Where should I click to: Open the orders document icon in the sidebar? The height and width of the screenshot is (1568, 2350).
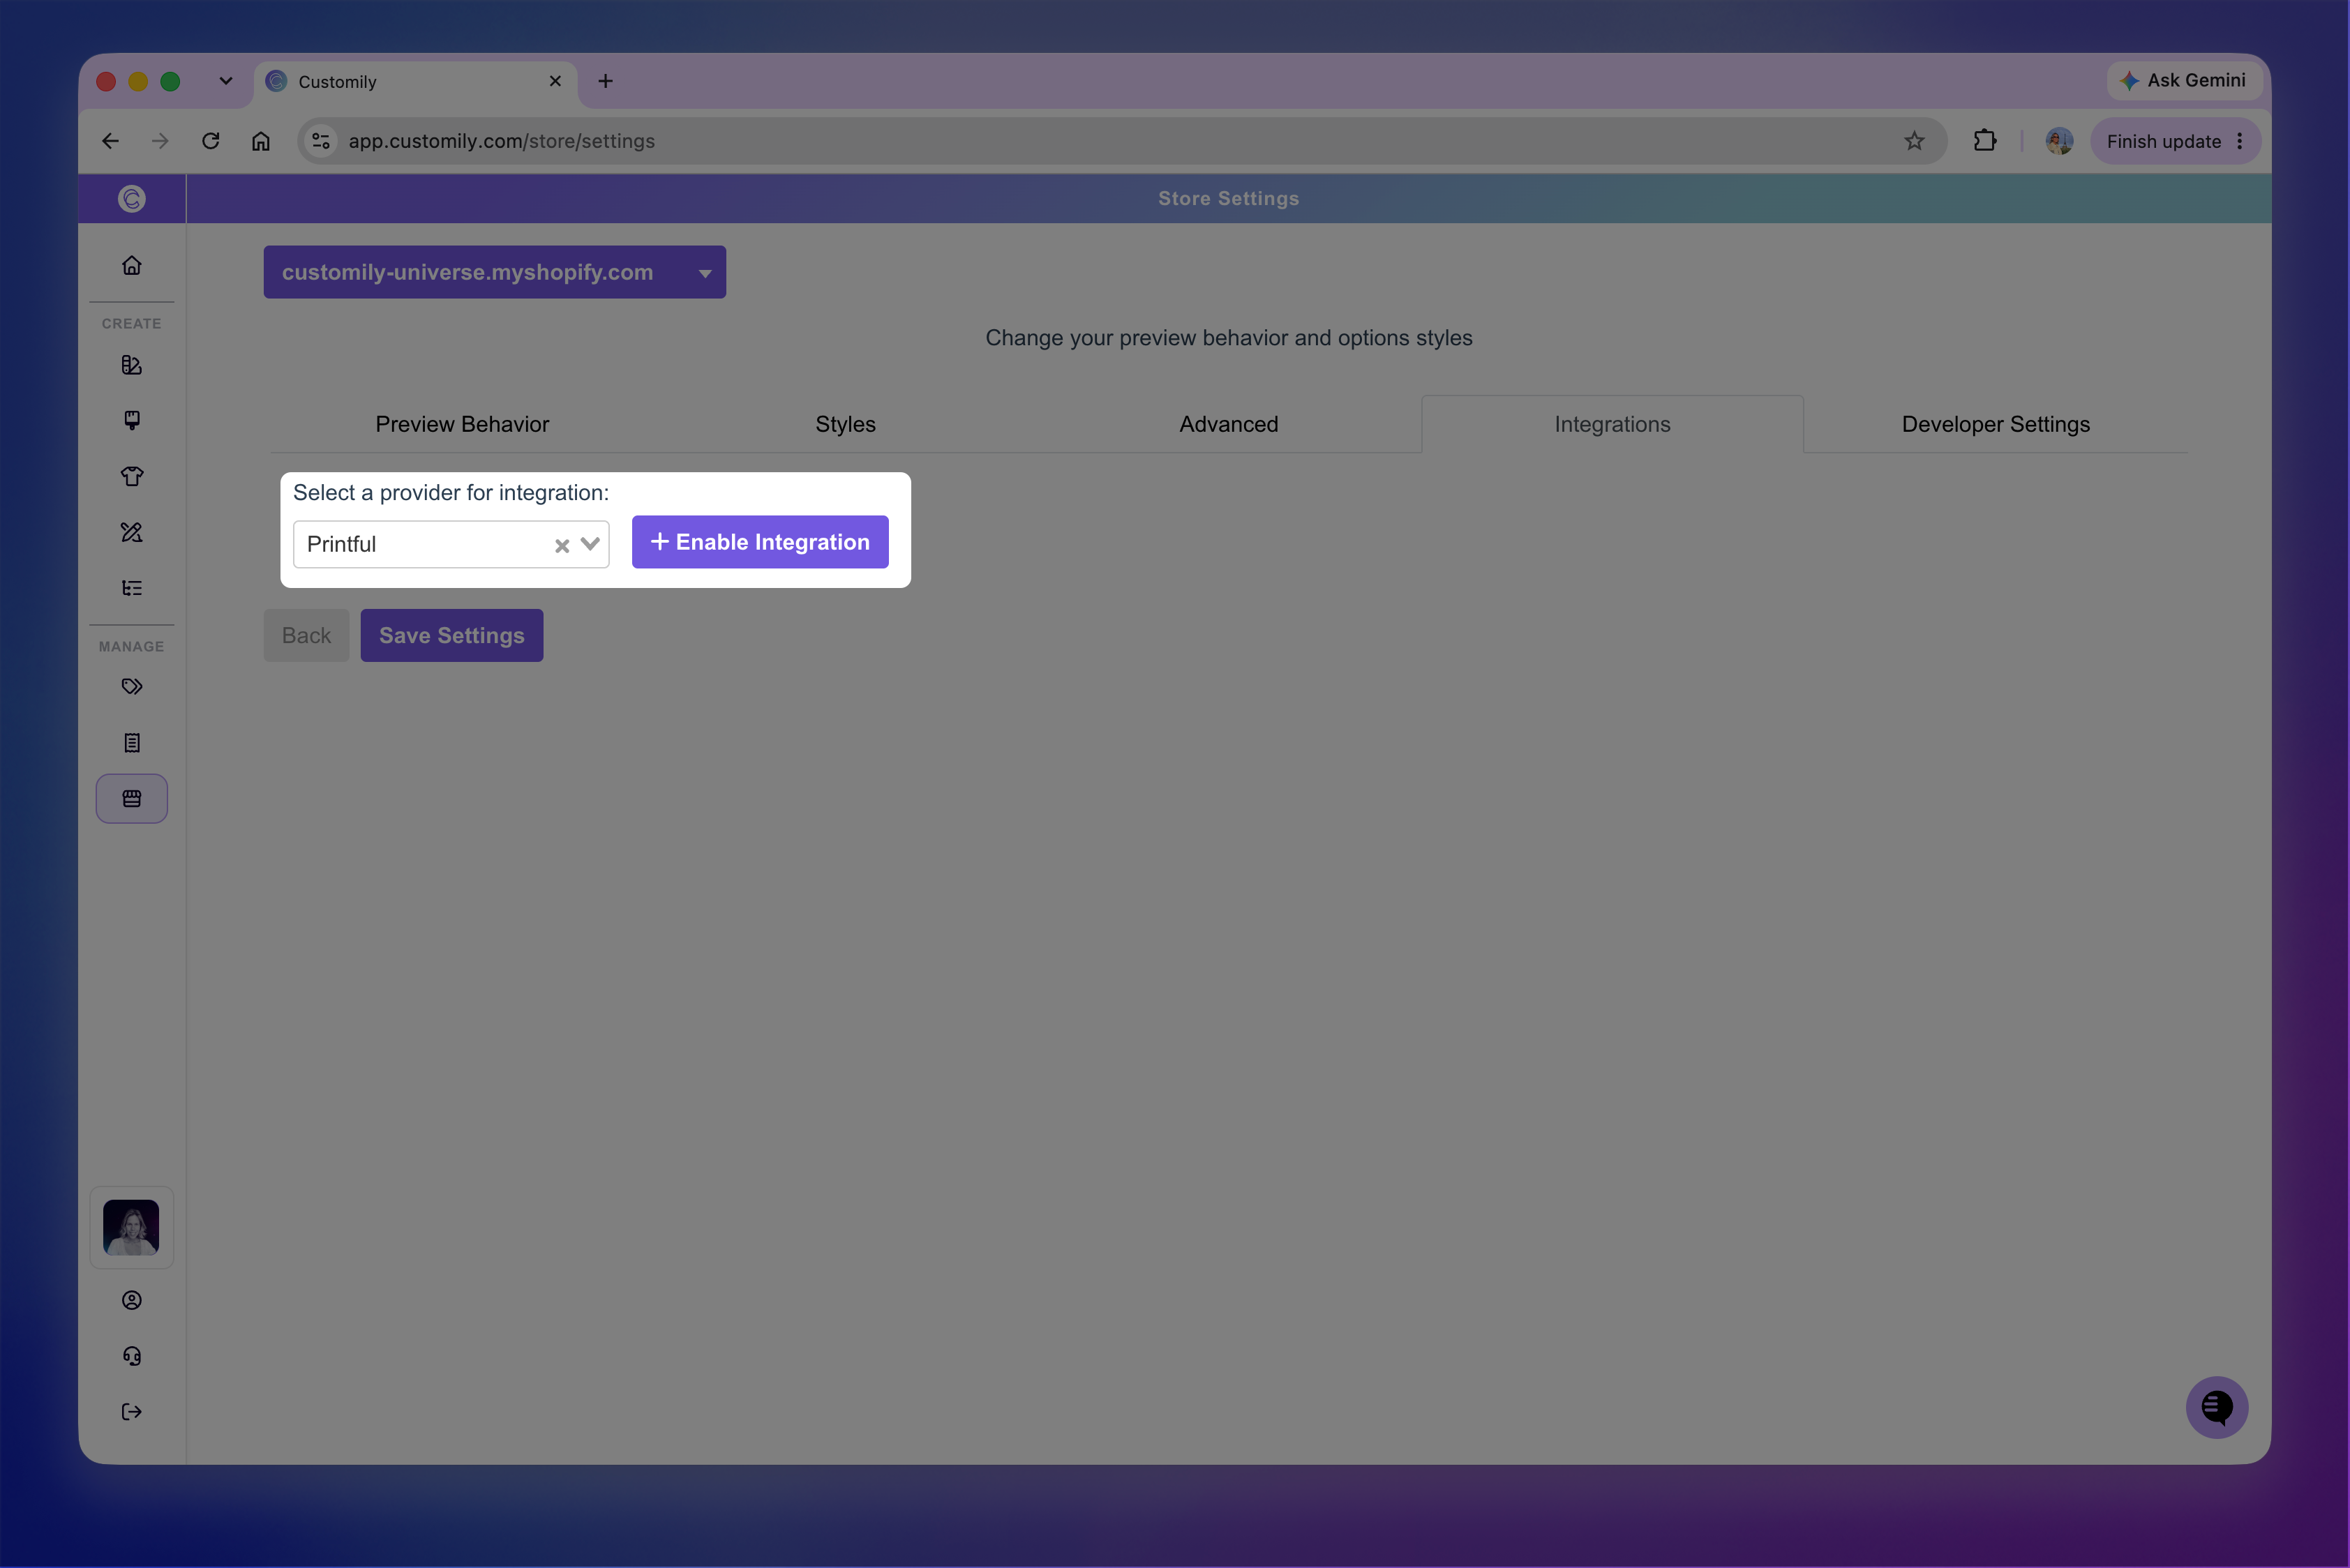tap(131, 743)
